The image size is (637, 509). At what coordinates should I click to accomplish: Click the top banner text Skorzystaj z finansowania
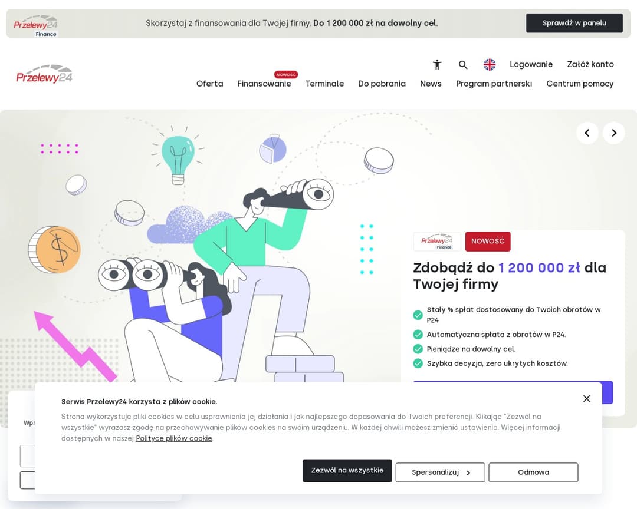click(x=292, y=23)
